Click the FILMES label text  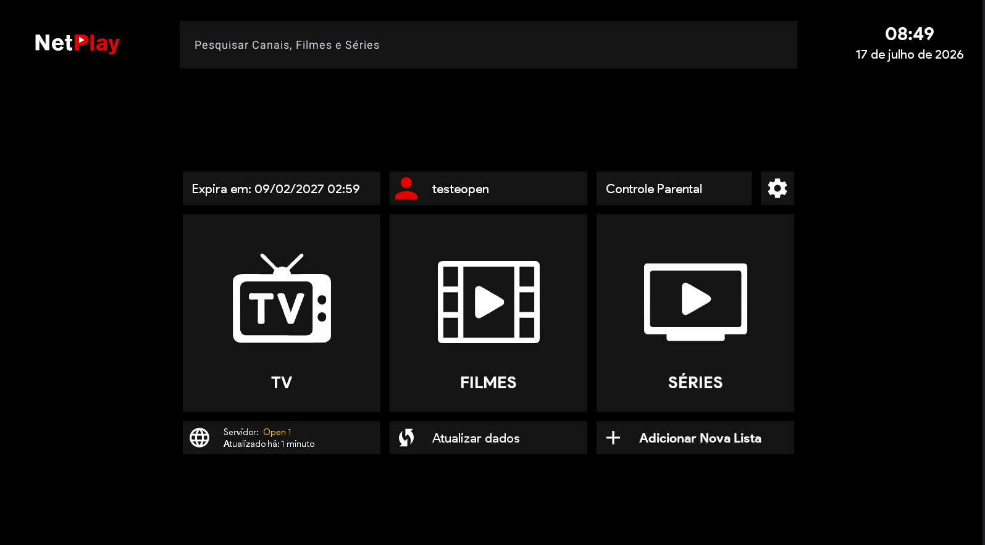pyautogui.click(x=488, y=383)
